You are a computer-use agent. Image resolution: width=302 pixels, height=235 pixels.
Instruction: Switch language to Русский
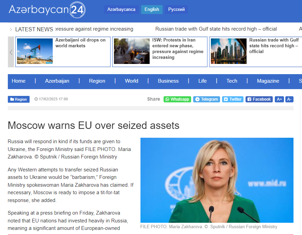[x=177, y=10]
